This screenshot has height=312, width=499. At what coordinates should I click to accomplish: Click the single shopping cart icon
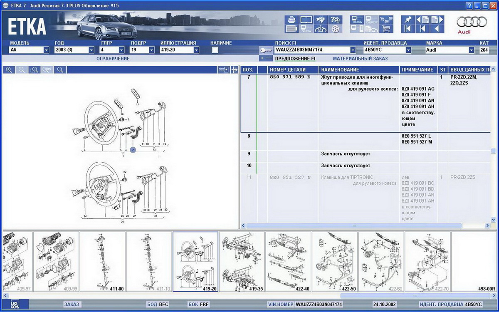point(386,29)
